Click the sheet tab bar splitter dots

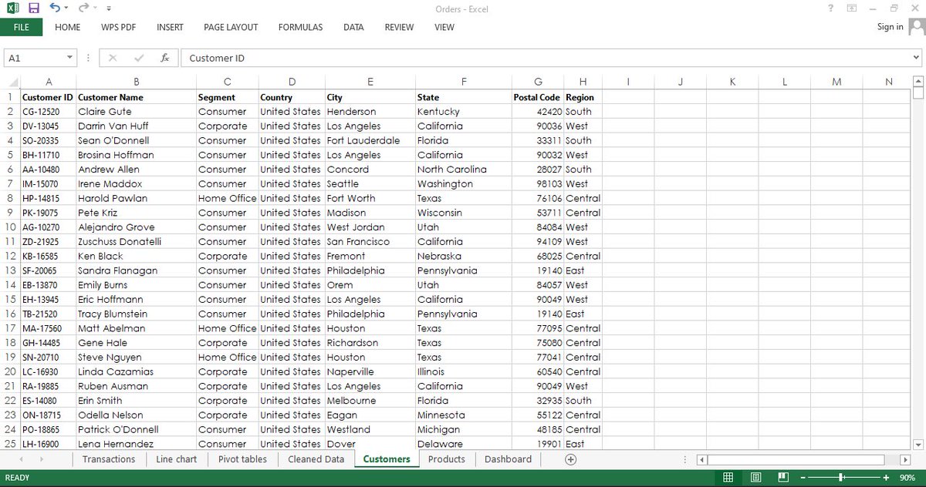pyautogui.click(x=686, y=459)
